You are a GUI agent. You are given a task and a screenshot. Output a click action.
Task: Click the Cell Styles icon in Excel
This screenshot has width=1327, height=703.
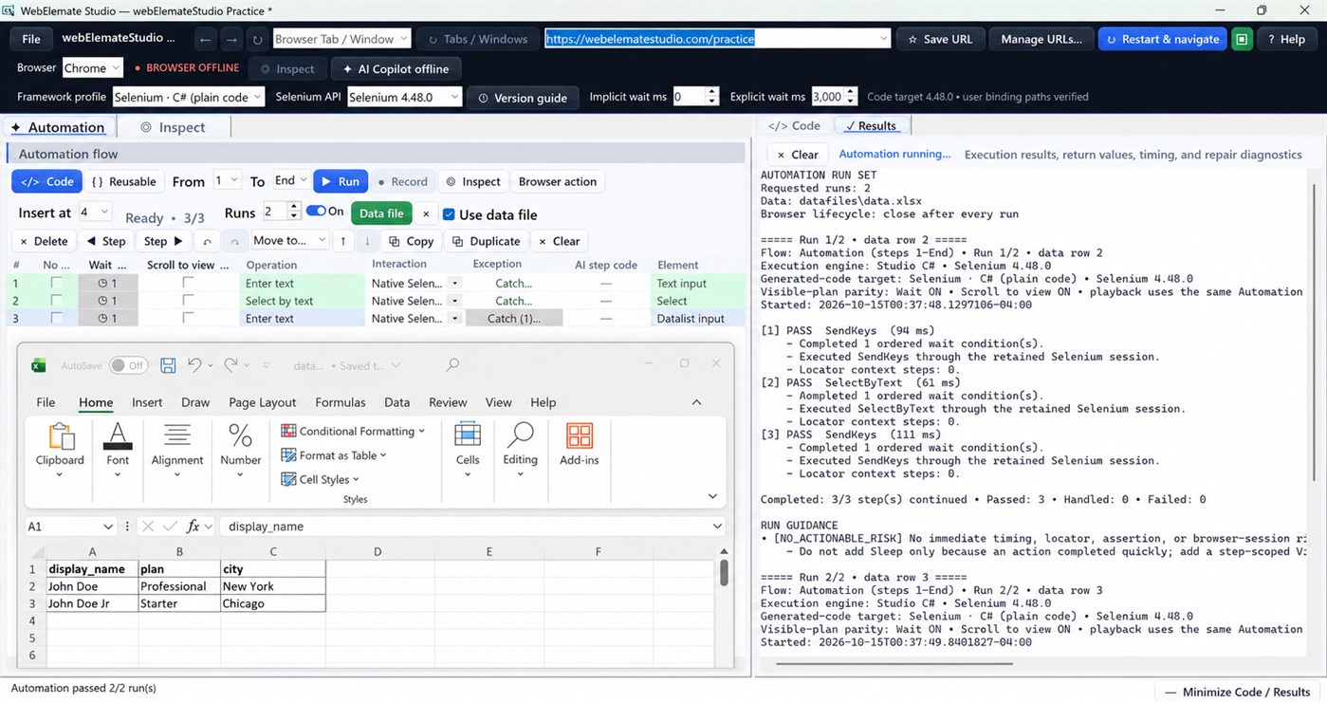(x=289, y=479)
